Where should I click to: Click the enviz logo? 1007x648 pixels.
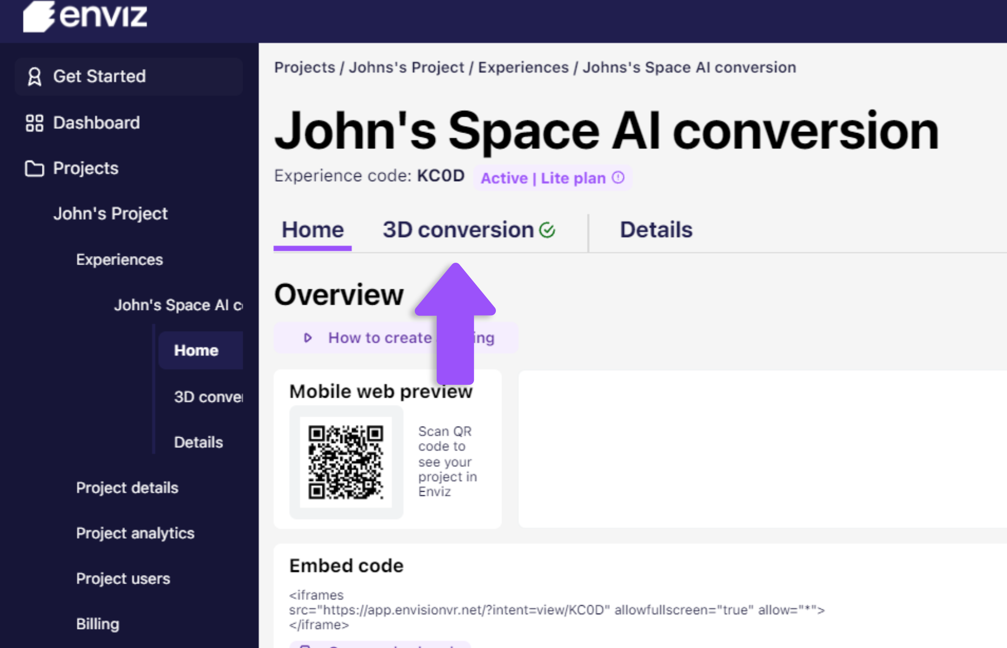click(x=85, y=16)
